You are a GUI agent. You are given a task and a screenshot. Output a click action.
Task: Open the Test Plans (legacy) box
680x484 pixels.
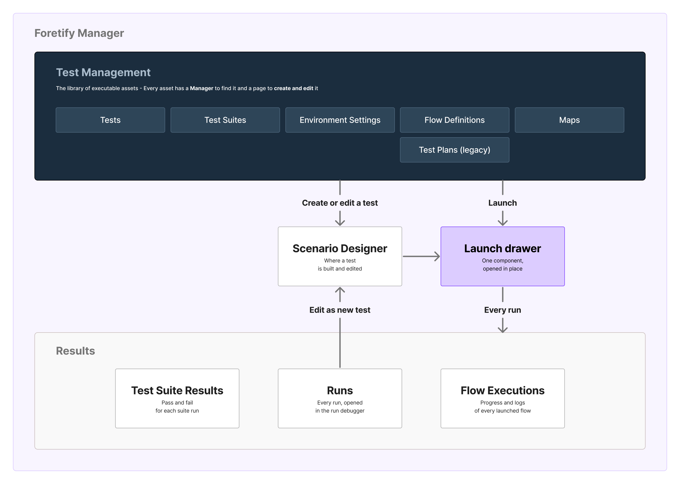(x=454, y=150)
